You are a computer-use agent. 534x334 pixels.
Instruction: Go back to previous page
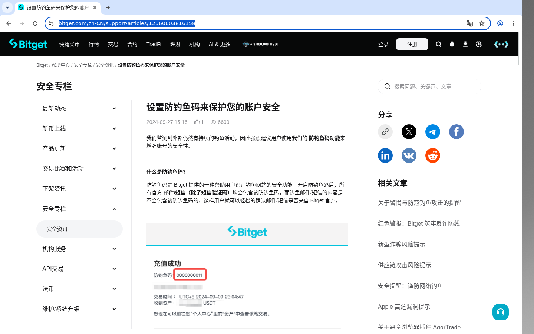tap(9, 23)
